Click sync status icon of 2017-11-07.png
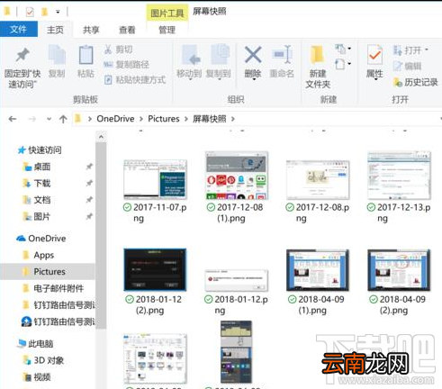 128,207
